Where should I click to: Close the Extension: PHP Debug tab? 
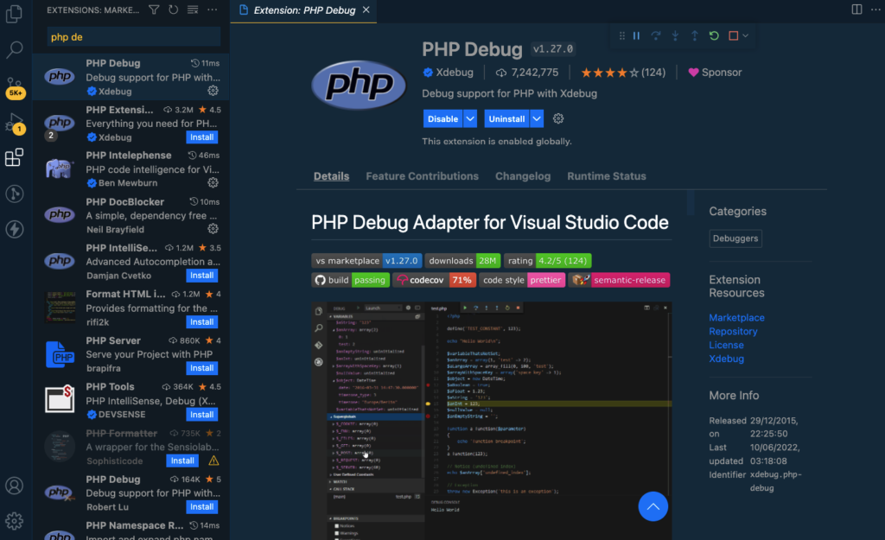point(366,10)
